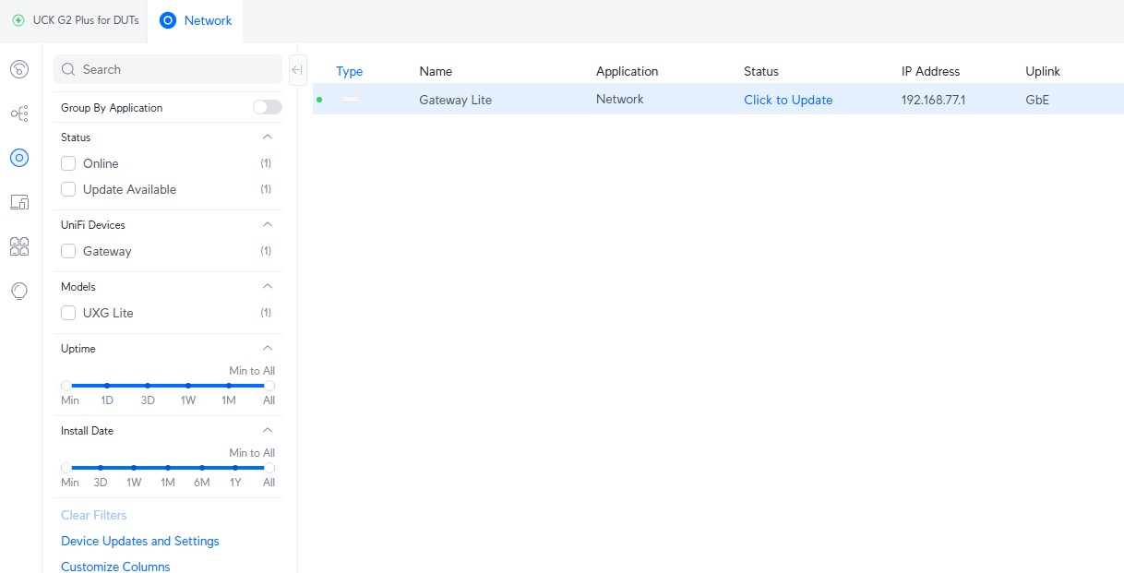Collapse the filter panel with arrow icon
The height and width of the screenshot is (573, 1124).
coord(297,69)
